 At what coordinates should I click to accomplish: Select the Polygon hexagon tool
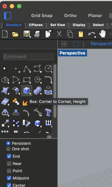38,79
